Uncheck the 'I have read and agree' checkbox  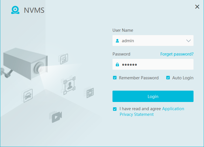click(115, 109)
